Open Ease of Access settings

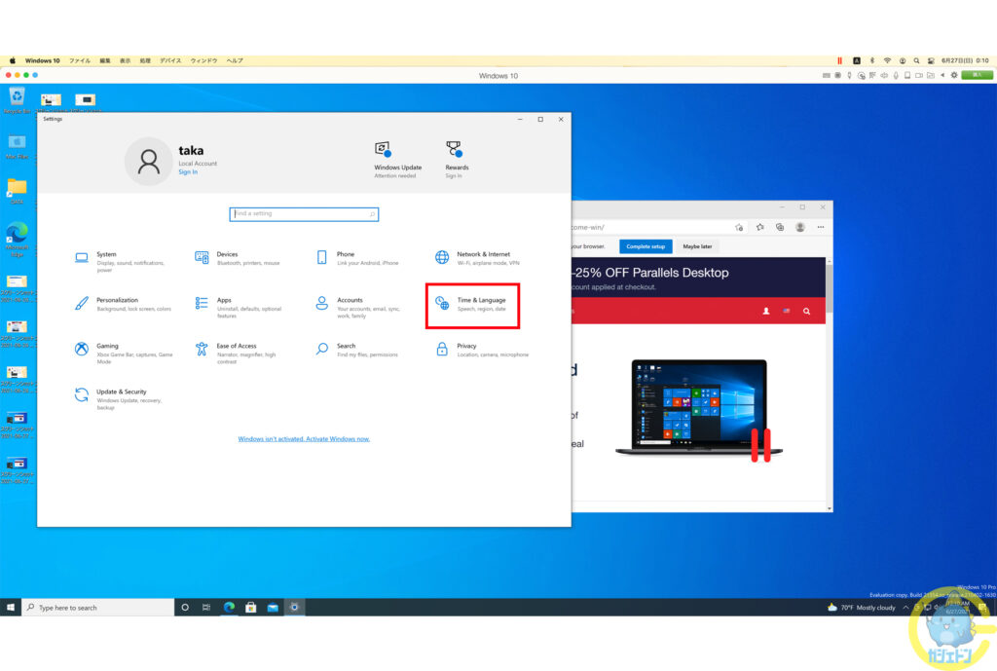click(237, 353)
